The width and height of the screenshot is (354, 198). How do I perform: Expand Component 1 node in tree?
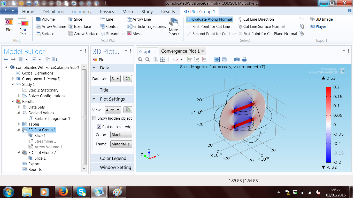click(x=13, y=79)
